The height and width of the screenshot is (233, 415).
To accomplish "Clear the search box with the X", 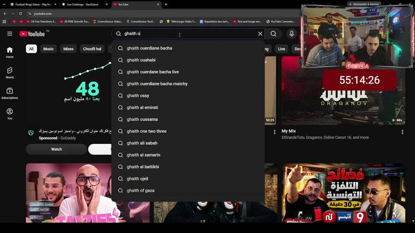I will [x=260, y=34].
